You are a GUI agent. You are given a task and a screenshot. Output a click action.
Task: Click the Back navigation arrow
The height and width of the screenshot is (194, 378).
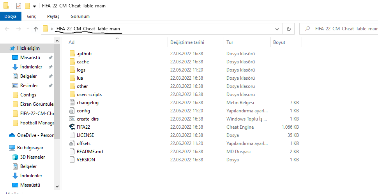[x=7, y=29]
